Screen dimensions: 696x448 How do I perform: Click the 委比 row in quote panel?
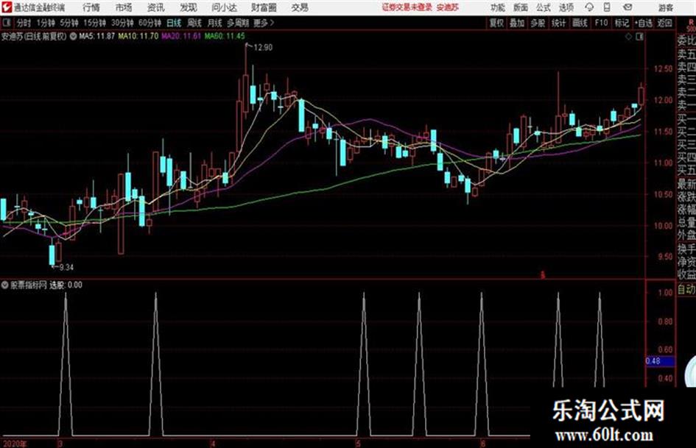coord(686,41)
